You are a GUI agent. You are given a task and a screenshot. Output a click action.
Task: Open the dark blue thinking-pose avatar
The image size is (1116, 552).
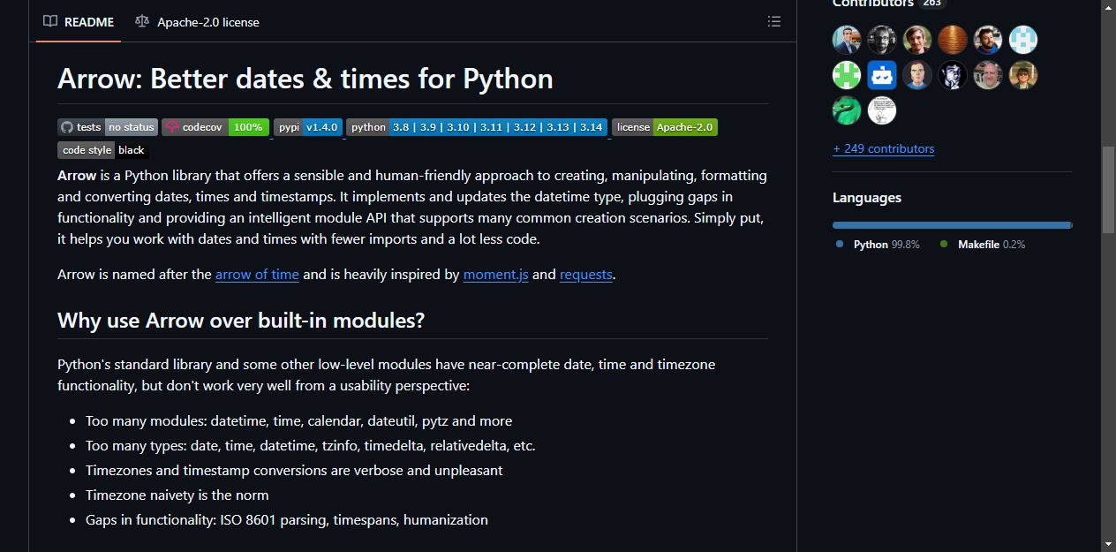953,75
